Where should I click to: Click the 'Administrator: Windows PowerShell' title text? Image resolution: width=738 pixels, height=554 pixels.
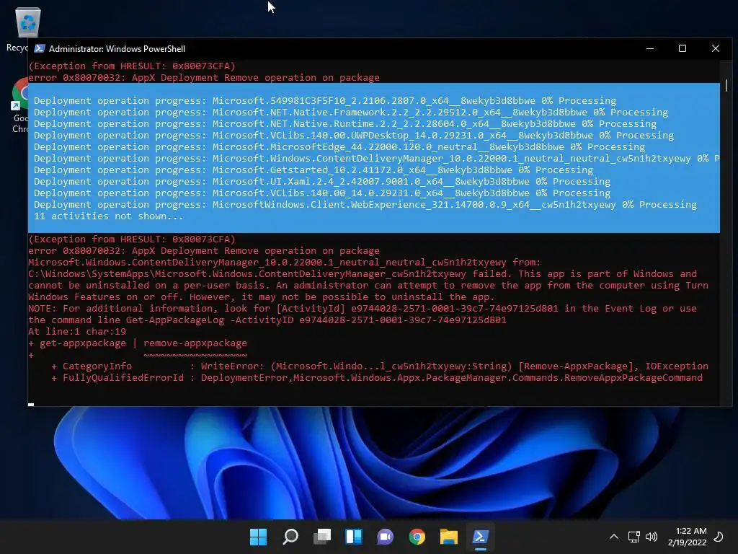[x=117, y=49]
